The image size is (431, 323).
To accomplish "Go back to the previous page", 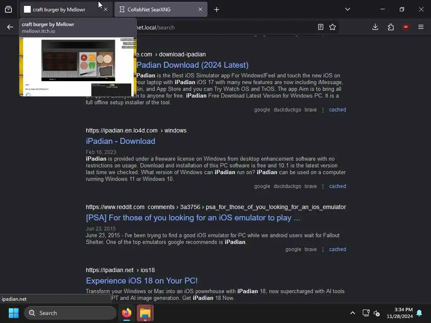I will click(10, 27).
